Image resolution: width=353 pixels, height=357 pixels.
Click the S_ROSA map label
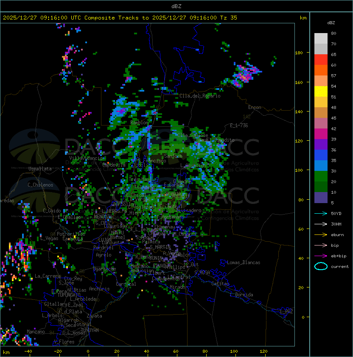[202, 273]
